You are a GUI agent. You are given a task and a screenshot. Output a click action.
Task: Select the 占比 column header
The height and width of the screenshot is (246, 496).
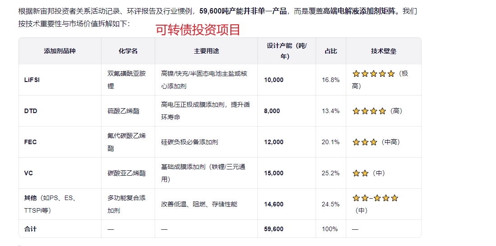(x=331, y=51)
